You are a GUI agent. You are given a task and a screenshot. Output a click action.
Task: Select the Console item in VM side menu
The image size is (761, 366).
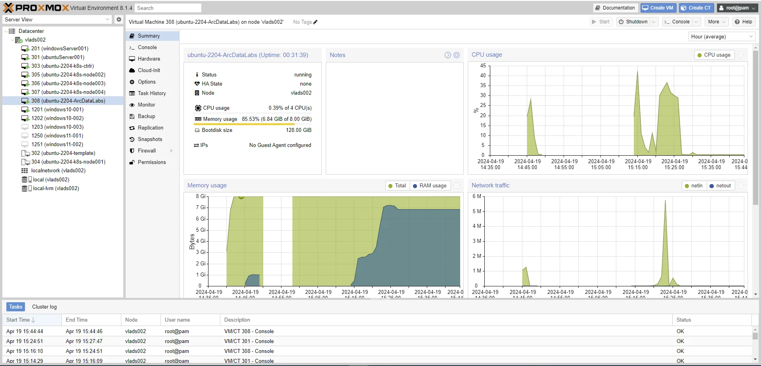[x=153, y=48]
